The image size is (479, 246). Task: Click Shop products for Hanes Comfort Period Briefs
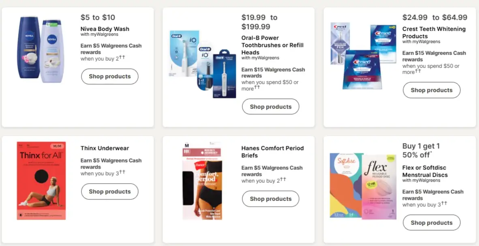click(270, 199)
